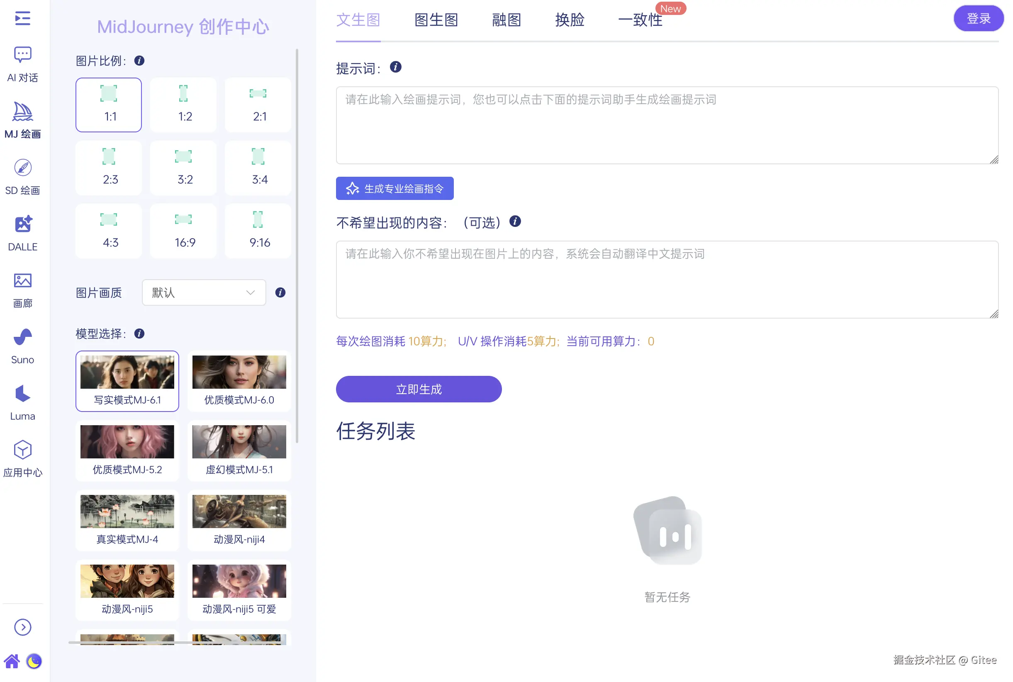The image size is (1013, 682).
Task: Click 生成专业绘画指令 button
Action: 394,188
